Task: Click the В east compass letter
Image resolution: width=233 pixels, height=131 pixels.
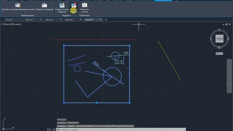Action: 228,39
